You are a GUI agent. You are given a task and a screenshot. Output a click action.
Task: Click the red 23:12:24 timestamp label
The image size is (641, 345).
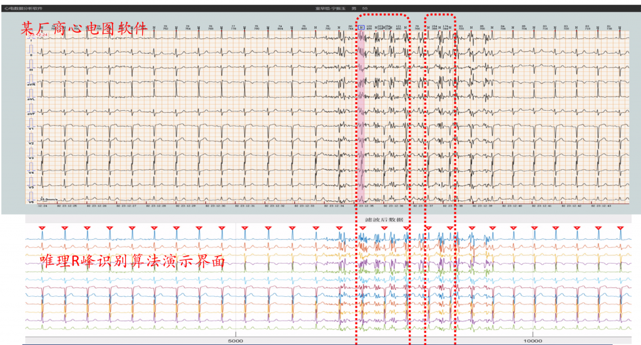tap(38, 35)
